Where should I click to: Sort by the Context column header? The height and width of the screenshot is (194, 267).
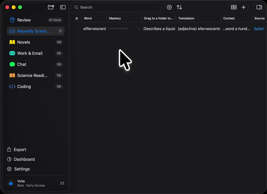(229, 18)
